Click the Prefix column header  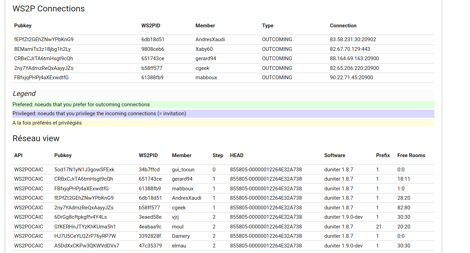tap(383, 155)
